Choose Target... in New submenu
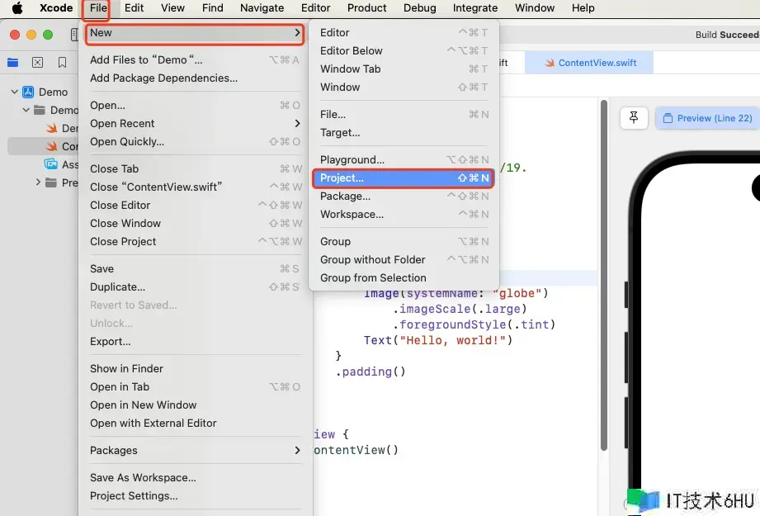Screen dimensions: 760x516 point(404,133)
